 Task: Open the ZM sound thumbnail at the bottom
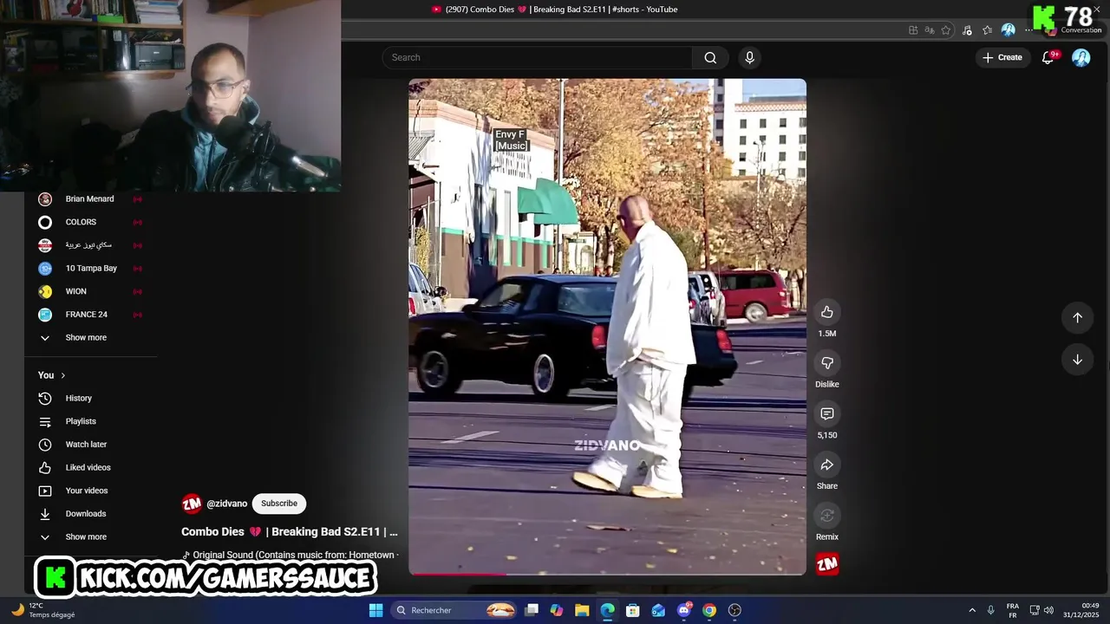click(x=827, y=564)
